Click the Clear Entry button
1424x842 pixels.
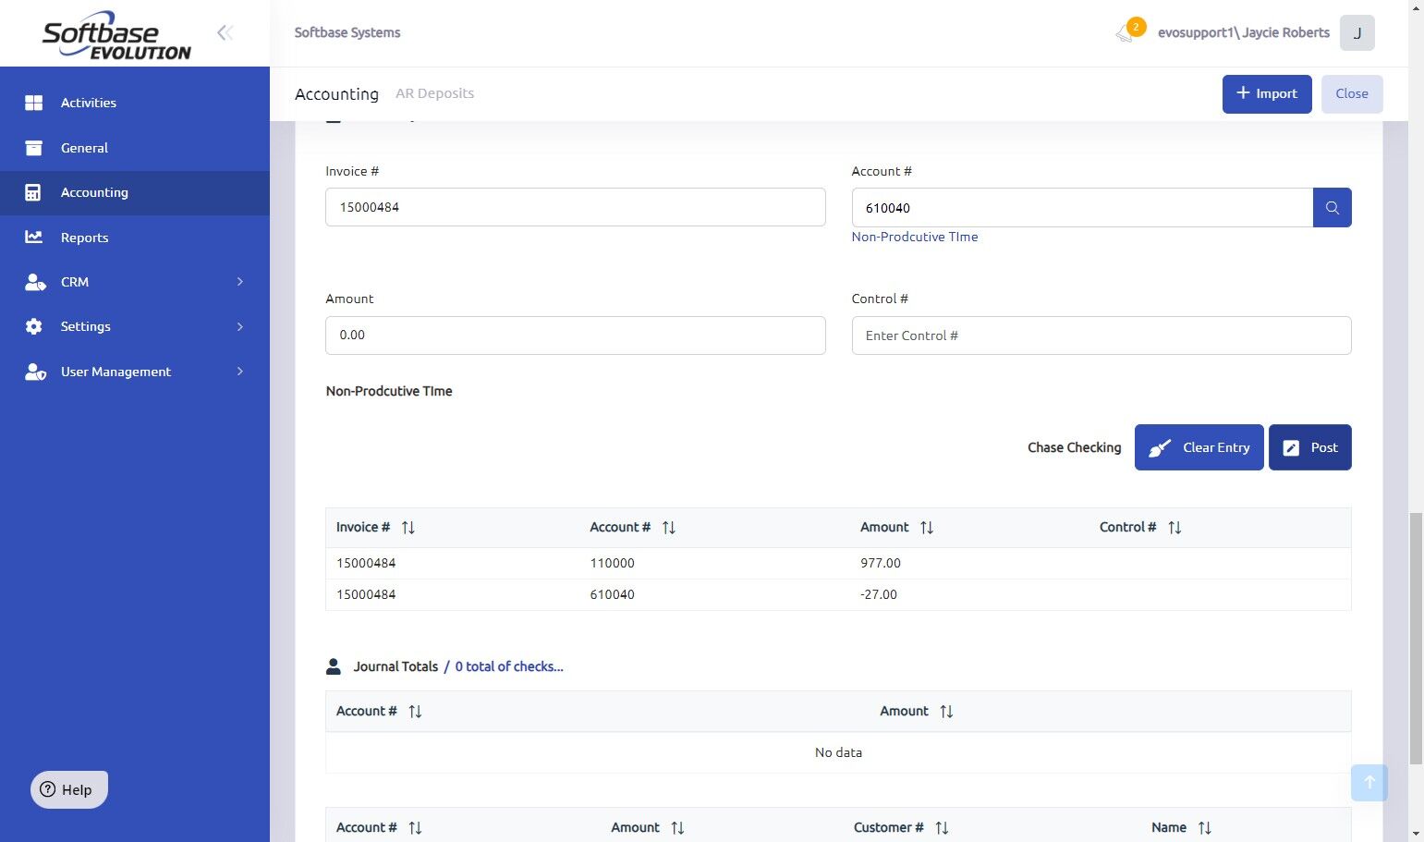1199,447
